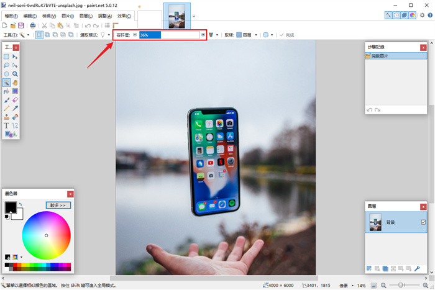435x290 pixels.
Task: Click the 完成 (Finish) button
Action: [x=286, y=35]
